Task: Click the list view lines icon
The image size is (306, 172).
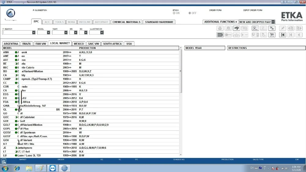Action: (220, 35)
